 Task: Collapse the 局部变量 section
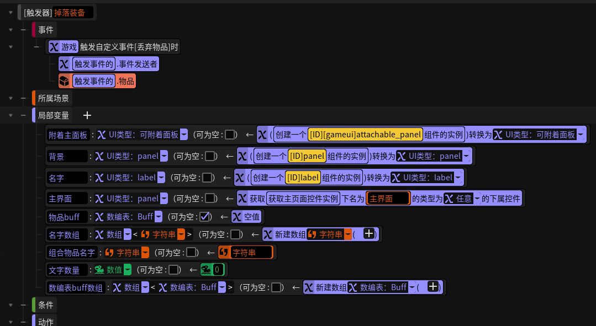tap(10, 115)
